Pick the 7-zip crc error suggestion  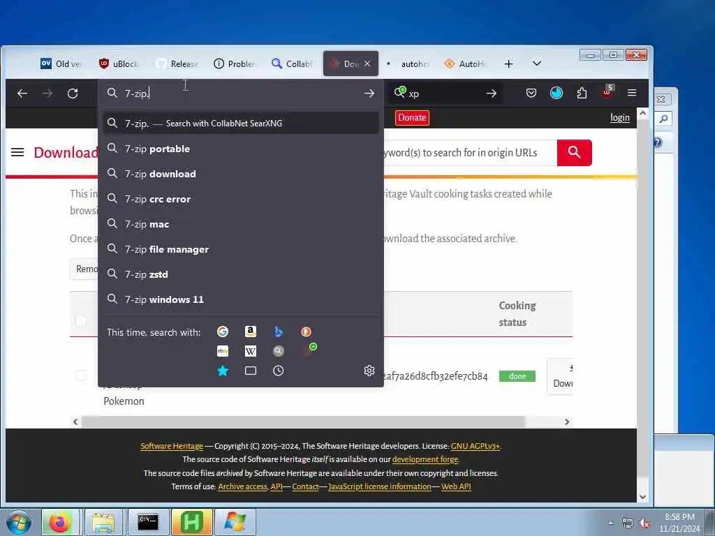coord(241,199)
